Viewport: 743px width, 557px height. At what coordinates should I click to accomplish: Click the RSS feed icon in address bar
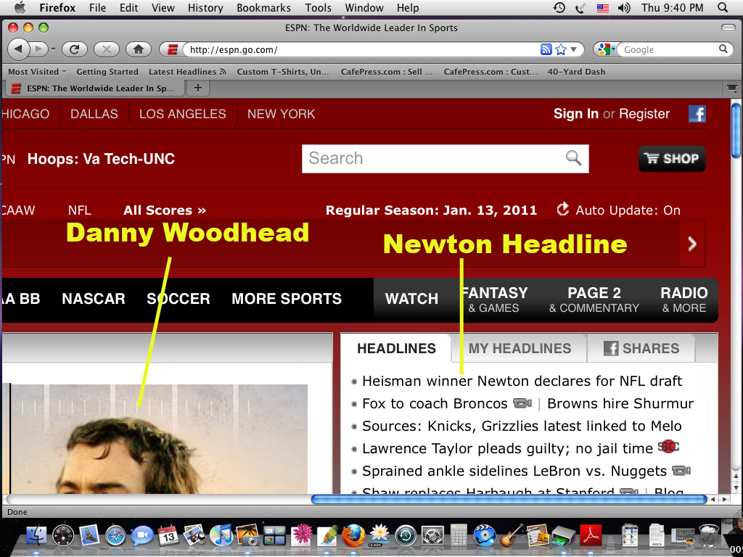click(546, 49)
